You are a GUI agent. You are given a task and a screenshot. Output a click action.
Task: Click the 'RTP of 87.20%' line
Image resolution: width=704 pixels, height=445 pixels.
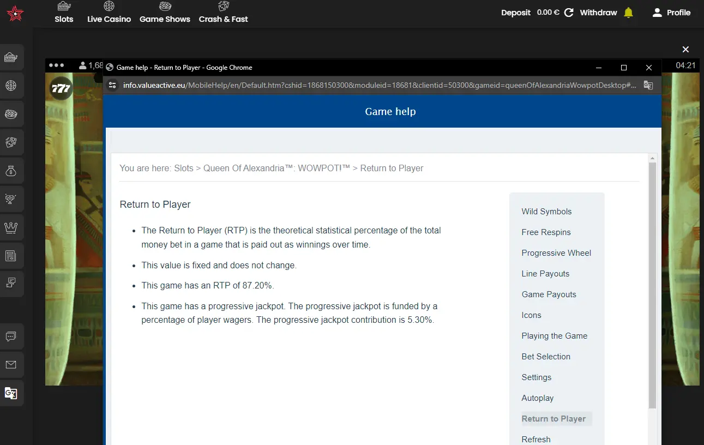(207, 285)
